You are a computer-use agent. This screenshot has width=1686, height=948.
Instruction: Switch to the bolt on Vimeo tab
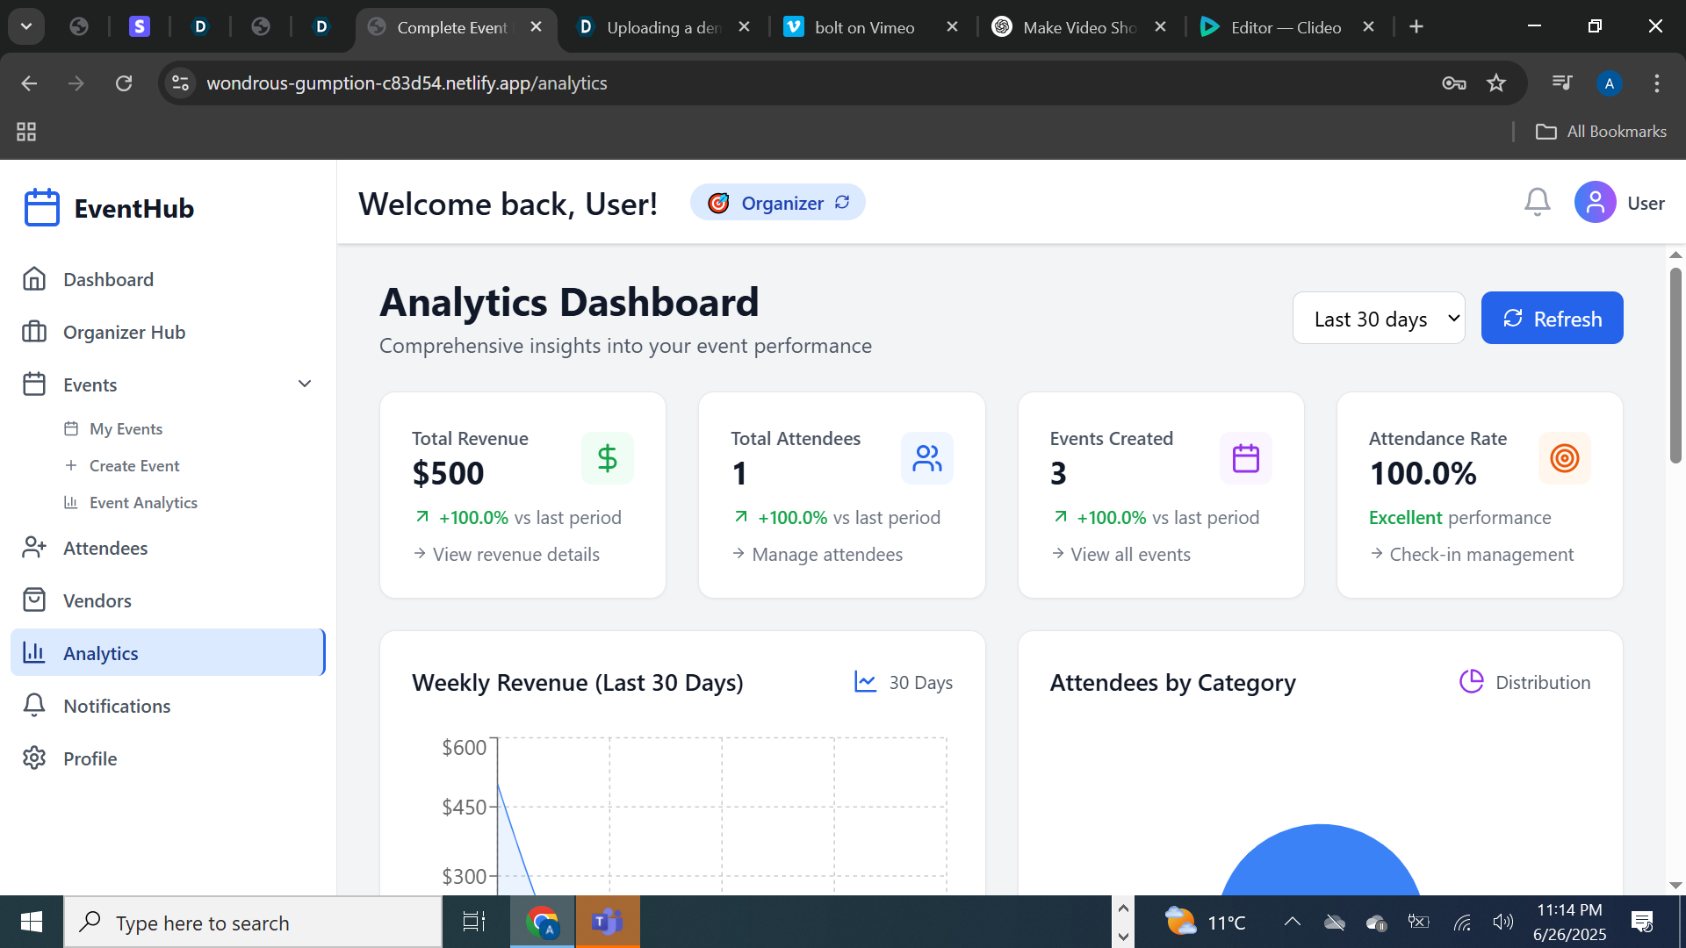click(864, 27)
